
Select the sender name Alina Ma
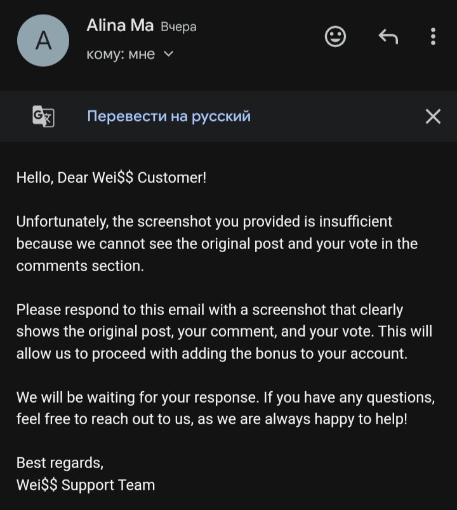(120, 26)
